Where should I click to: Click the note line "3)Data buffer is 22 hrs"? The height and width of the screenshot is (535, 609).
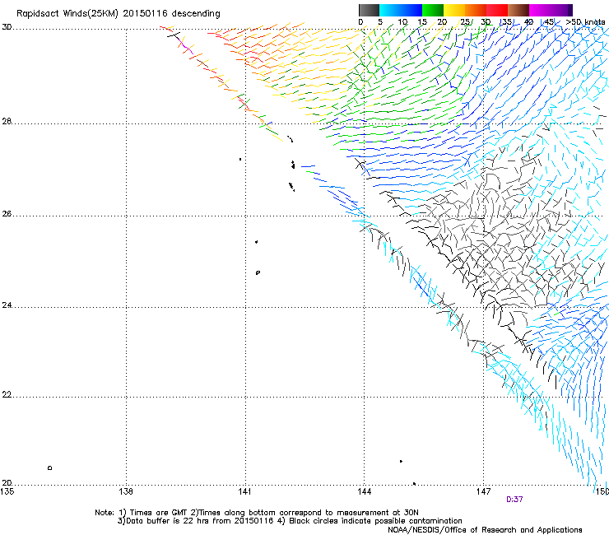pyautogui.click(x=290, y=521)
